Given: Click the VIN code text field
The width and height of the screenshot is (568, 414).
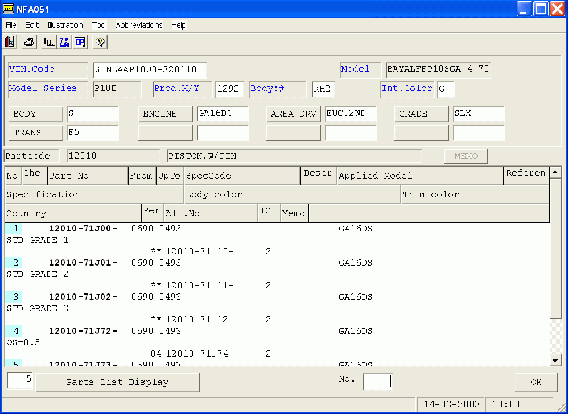Looking at the screenshot, I should pos(150,70).
